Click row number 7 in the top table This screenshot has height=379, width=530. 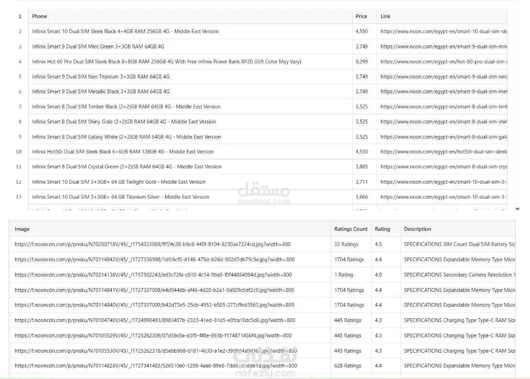[x=20, y=107]
